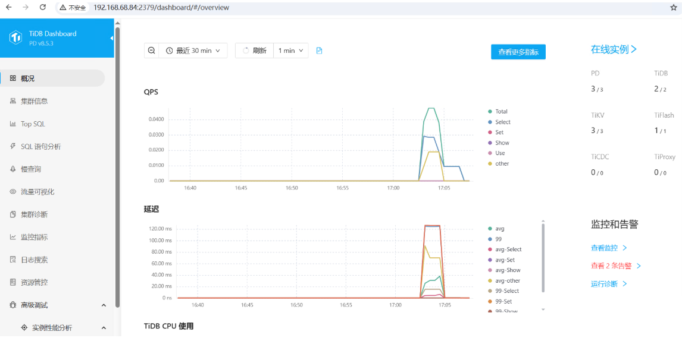This screenshot has width=682, height=338.
Task: Click the TiDB Dashboard logo
Action: pyautogui.click(x=16, y=37)
